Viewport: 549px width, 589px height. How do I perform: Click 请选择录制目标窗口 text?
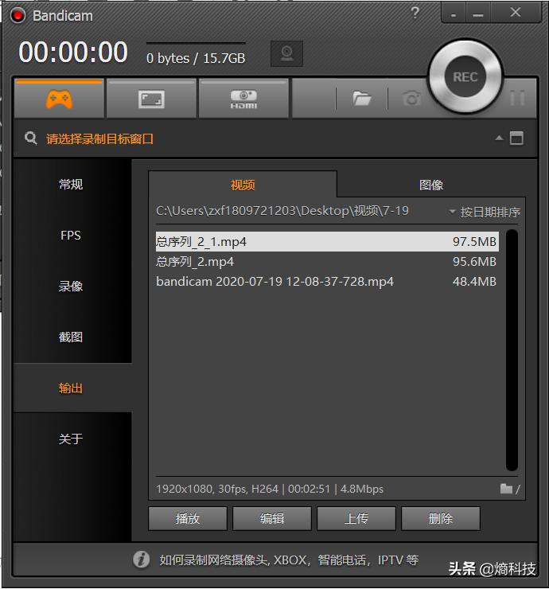pos(100,139)
